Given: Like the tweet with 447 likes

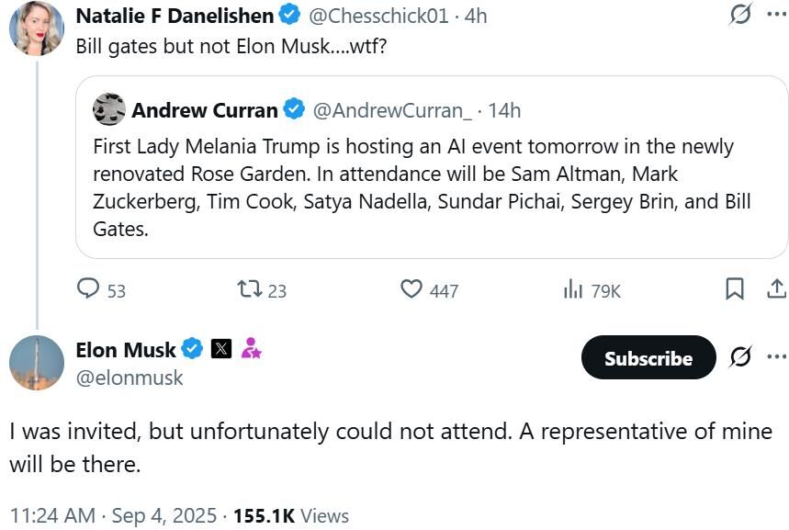Looking at the screenshot, I should [411, 289].
